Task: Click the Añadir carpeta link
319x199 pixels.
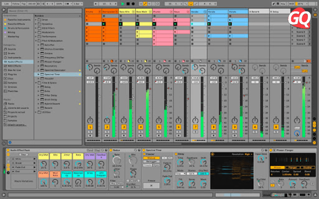Action: (x=17, y=125)
